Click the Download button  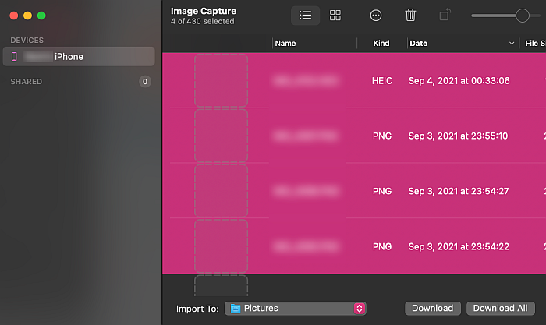click(x=432, y=309)
